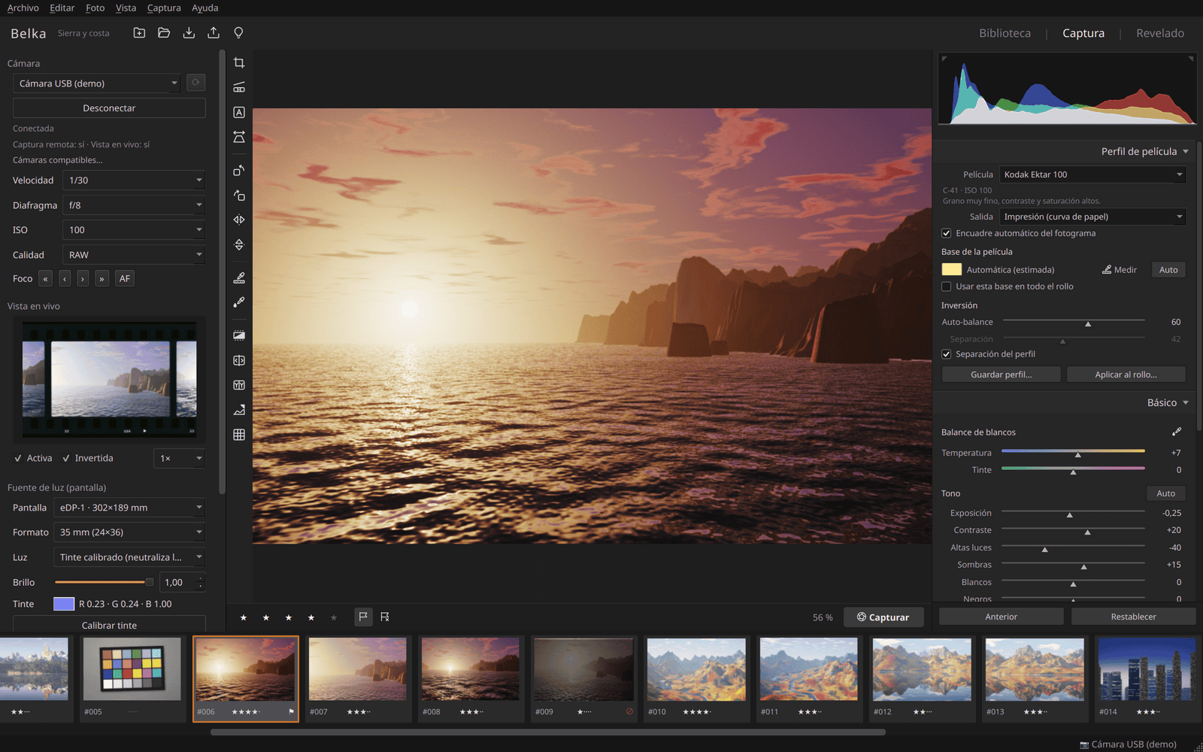Click the open folder icon
Screen dimensions: 1203x752
point(164,33)
